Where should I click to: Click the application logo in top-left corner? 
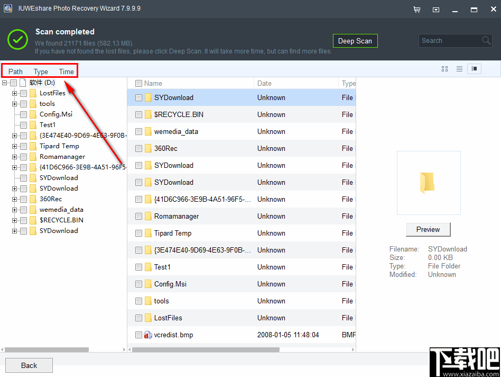click(7, 8)
